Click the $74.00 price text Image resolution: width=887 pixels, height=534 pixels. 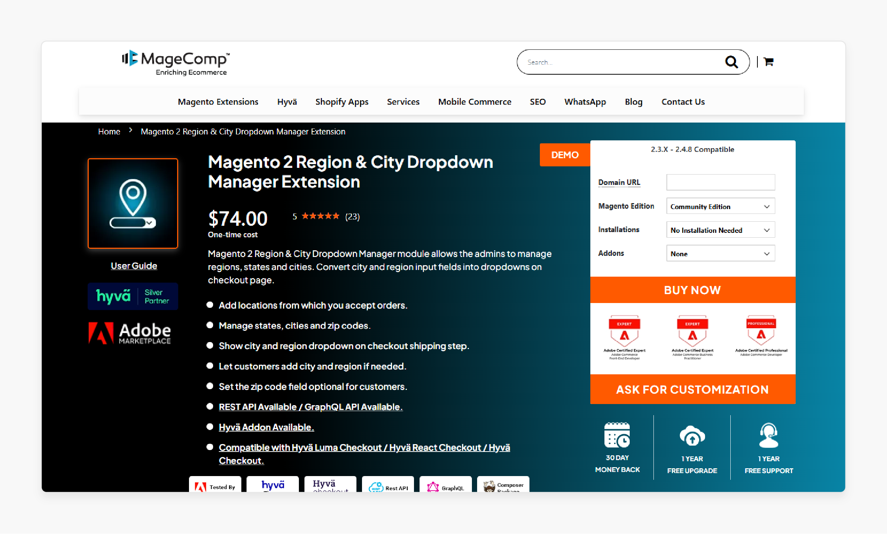pyautogui.click(x=238, y=218)
